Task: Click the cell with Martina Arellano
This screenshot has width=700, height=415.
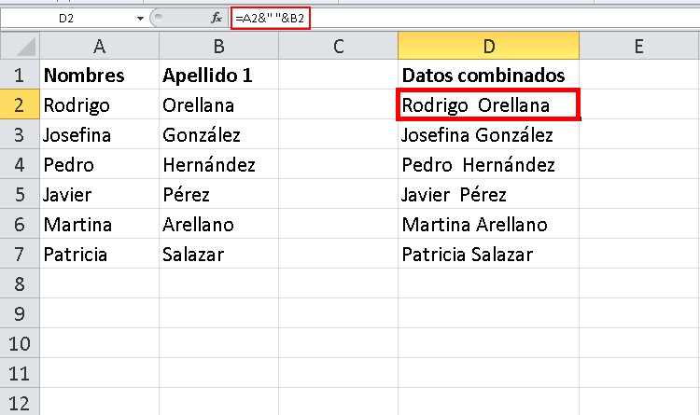Action: (x=488, y=225)
